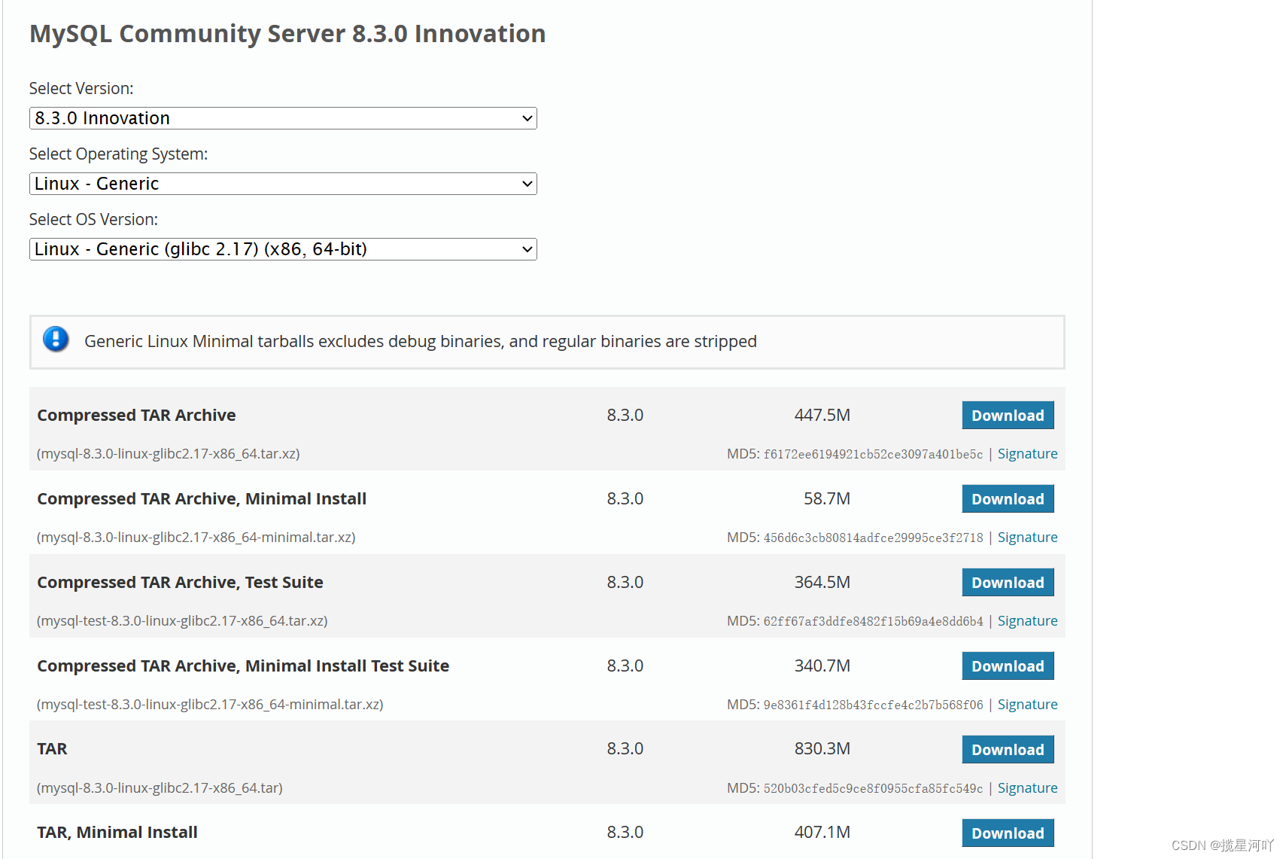Click the 340.7M file size value
1286x859 pixels.
[822, 666]
